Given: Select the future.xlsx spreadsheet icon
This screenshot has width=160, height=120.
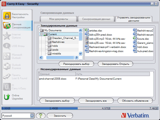Looking at the screenshot, I should click(x=135, y=38).
